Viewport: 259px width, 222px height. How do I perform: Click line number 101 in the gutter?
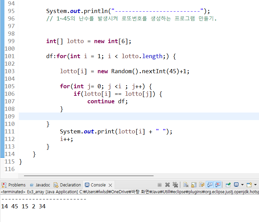click(10, 56)
